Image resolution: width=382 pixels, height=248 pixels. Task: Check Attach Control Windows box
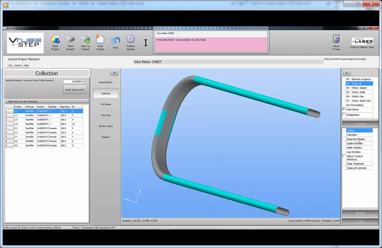(x=344, y=156)
